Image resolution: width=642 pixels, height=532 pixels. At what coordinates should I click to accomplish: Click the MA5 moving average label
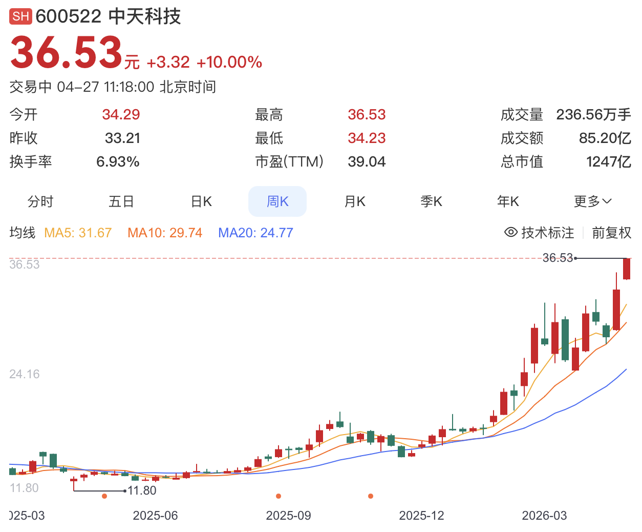pos(78,233)
